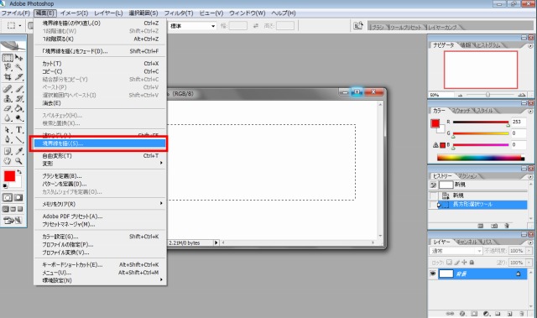Screen dimensions: 537x318
Task: Select the Pen tool
Action: click(8, 139)
